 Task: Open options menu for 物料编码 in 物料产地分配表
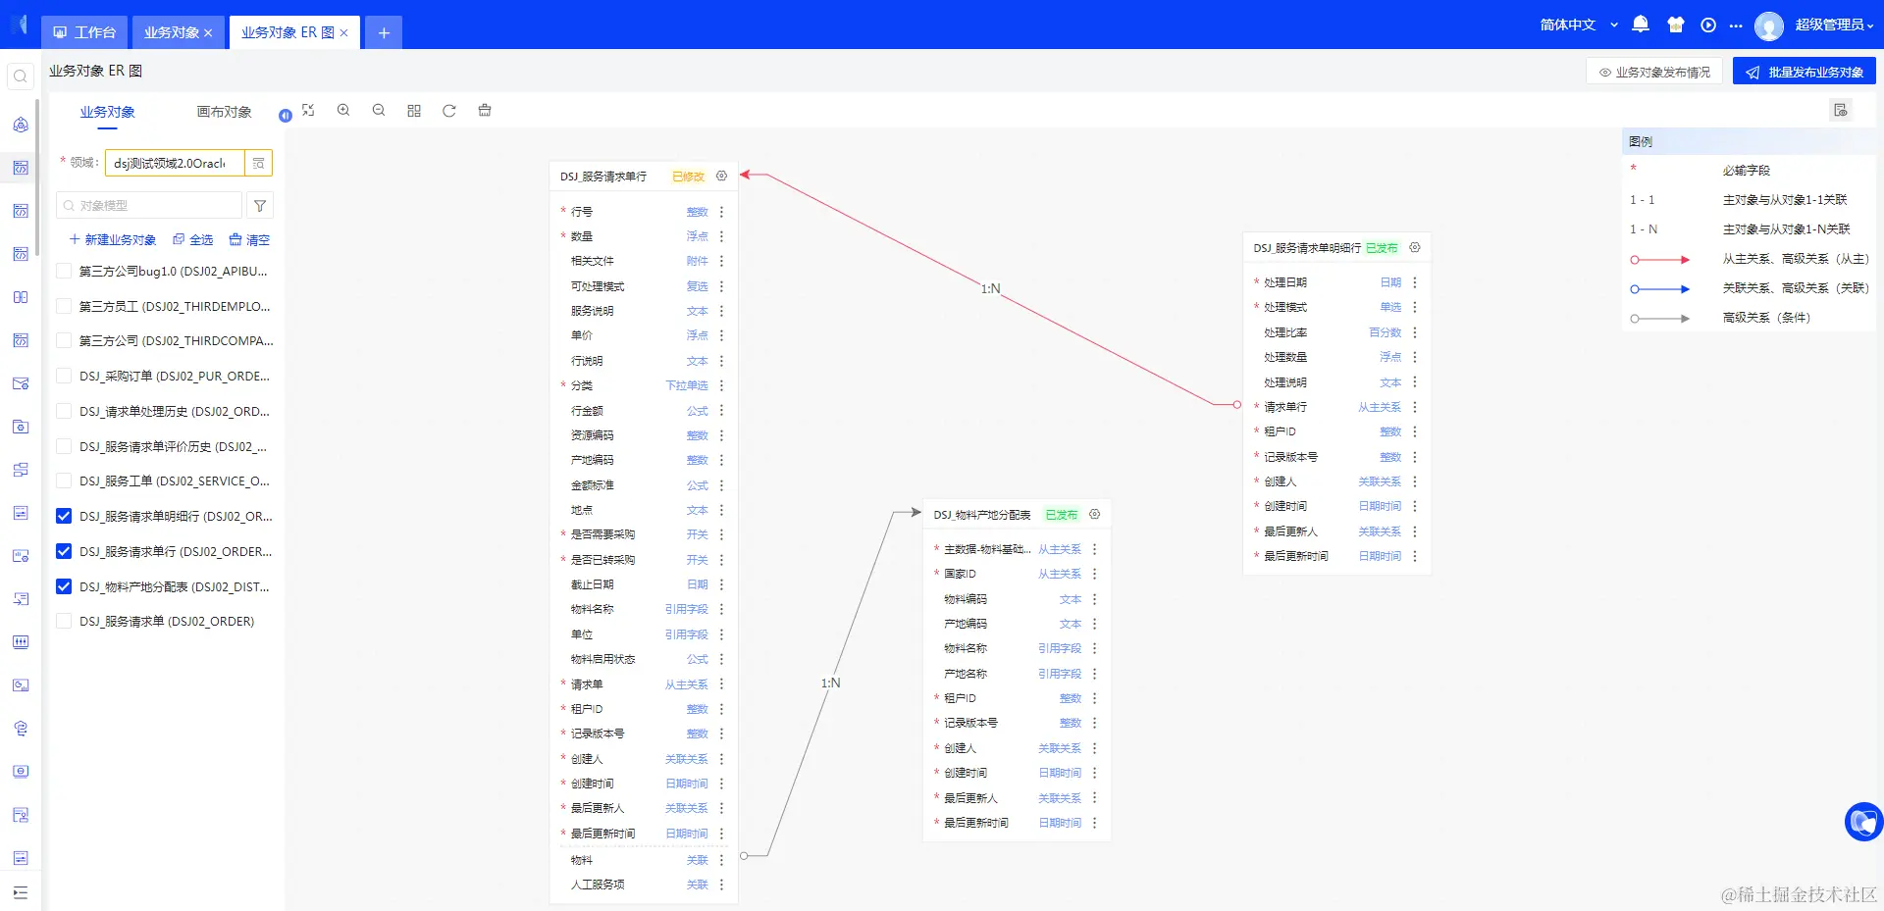[x=1095, y=599]
